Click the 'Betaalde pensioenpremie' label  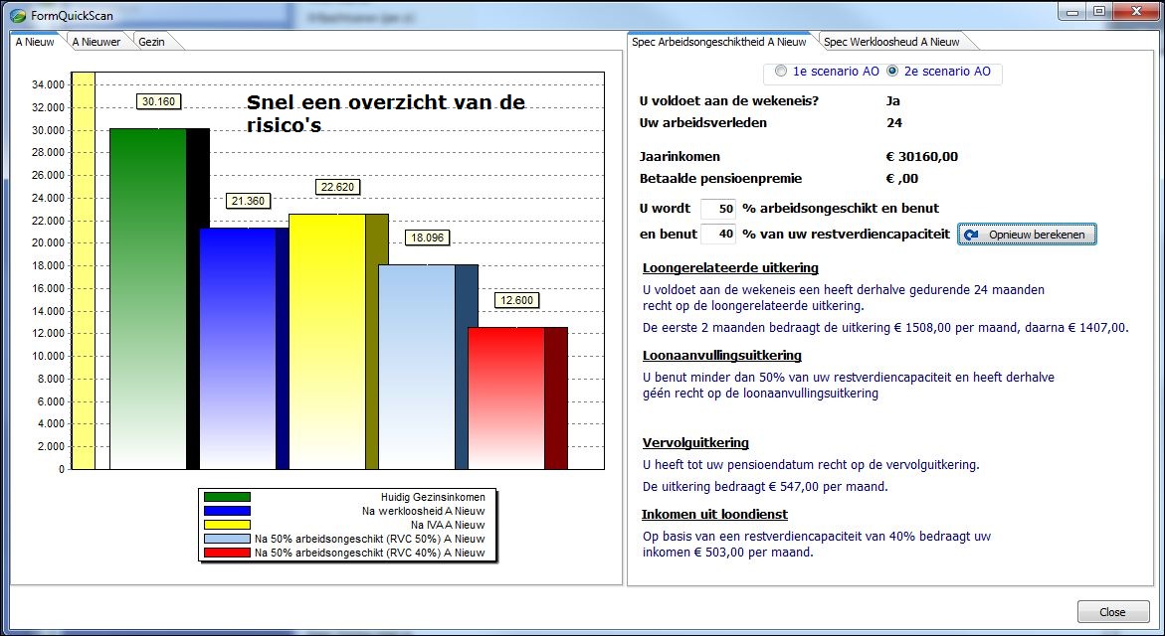click(x=720, y=178)
